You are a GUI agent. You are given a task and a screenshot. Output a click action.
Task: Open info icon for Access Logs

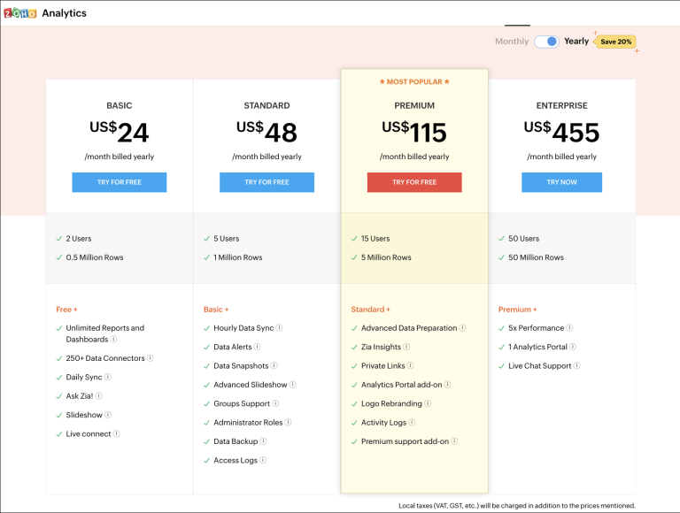point(263,460)
